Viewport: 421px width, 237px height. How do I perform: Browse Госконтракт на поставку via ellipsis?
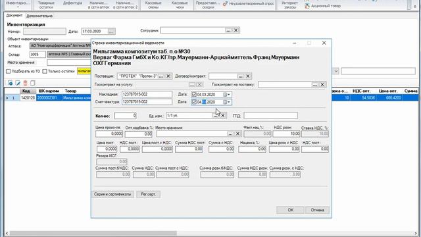tap(314, 85)
